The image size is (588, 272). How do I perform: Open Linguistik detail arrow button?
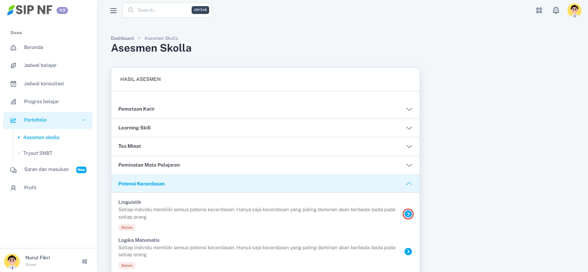click(408, 214)
